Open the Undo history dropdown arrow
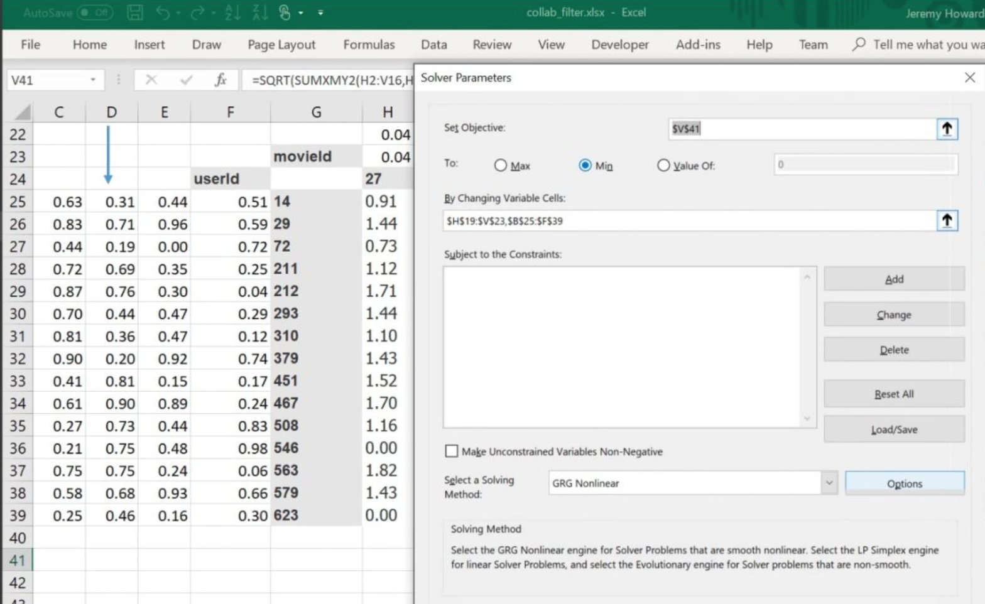985x604 pixels. point(179,13)
